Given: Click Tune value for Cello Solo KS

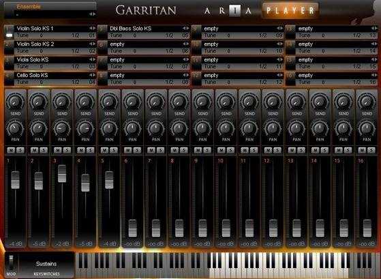Looking at the screenshot, I should [x=42, y=83].
